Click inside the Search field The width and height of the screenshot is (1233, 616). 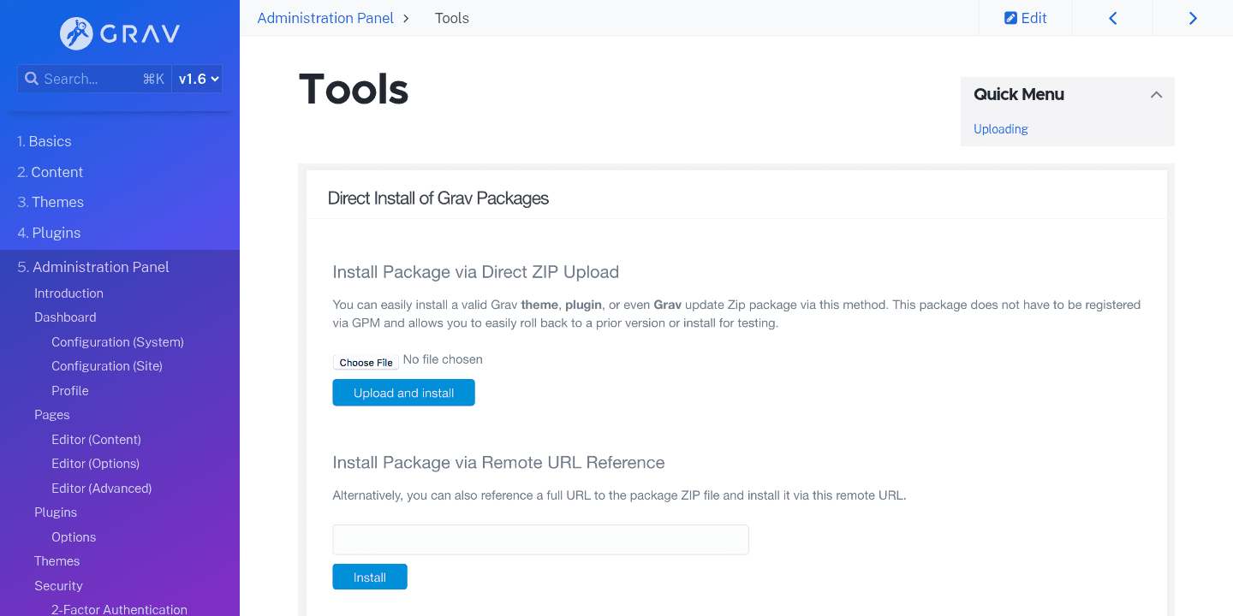pos(94,78)
